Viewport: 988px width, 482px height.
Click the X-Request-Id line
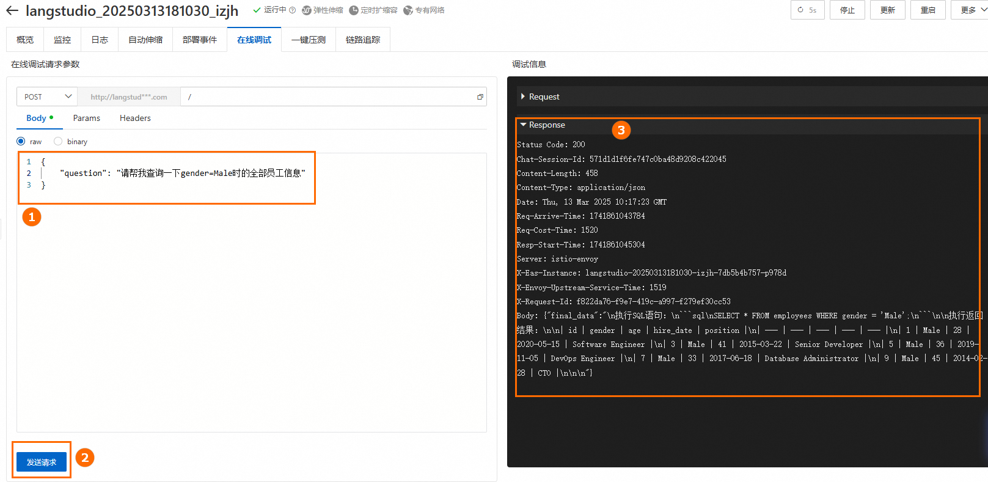click(x=624, y=302)
